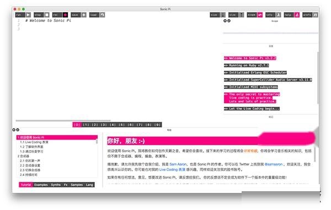Close the help panel at bottom
The image size is (331, 210).
click(x=14, y=130)
